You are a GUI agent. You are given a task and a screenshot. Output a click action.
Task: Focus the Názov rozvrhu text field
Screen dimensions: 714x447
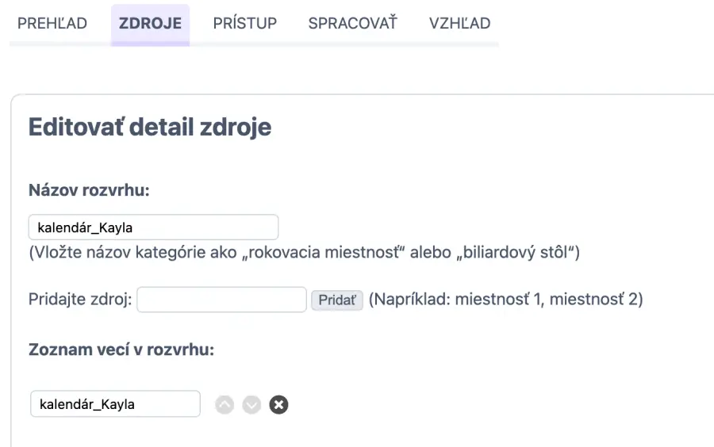click(153, 227)
